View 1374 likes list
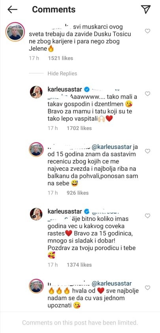The width and height of the screenshot is (160, 333). pos(79,265)
